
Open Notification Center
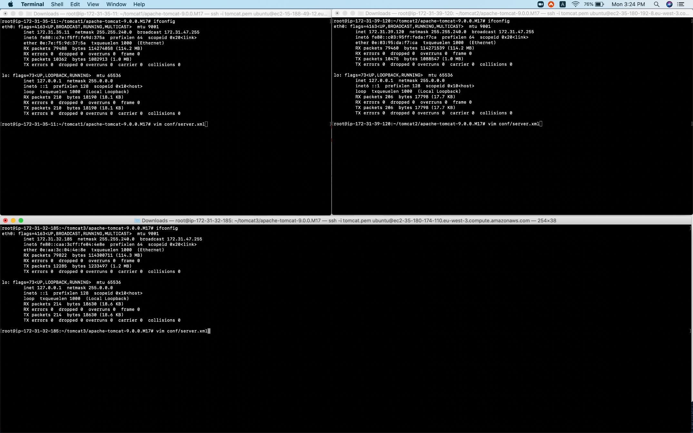click(x=681, y=4)
